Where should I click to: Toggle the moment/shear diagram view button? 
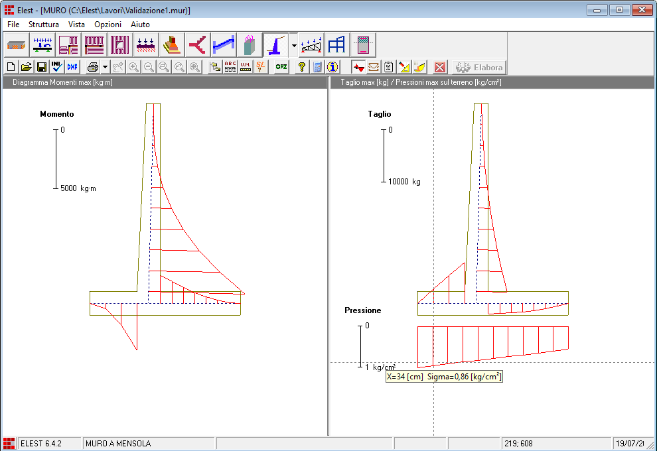[x=358, y=67]
